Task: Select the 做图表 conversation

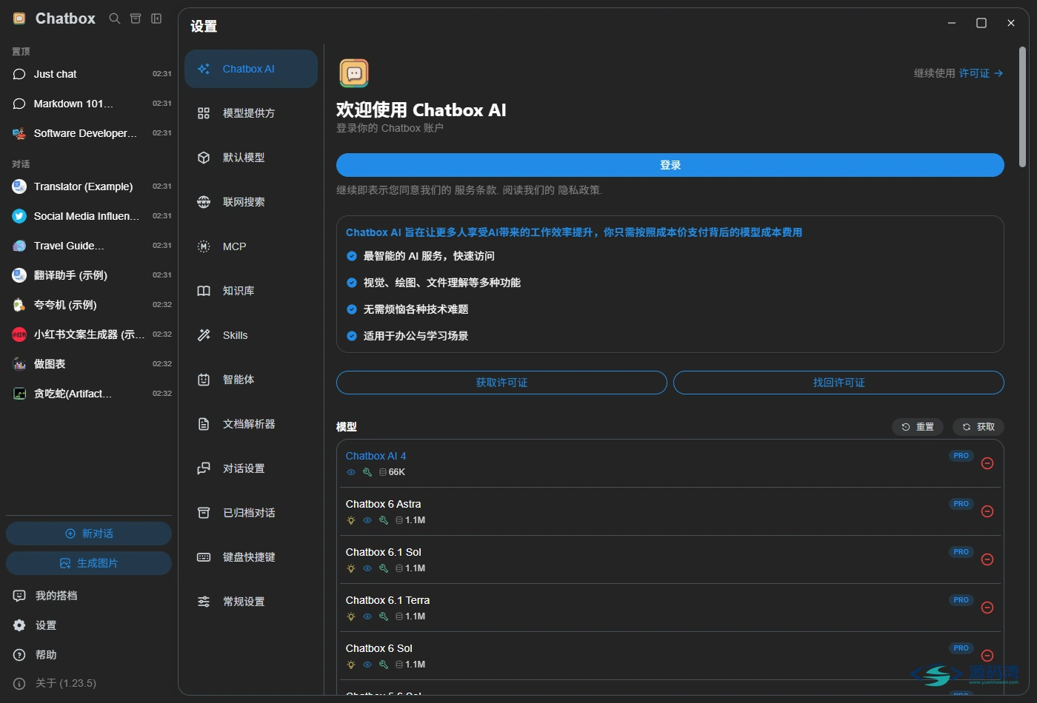Action: [89, 364]
